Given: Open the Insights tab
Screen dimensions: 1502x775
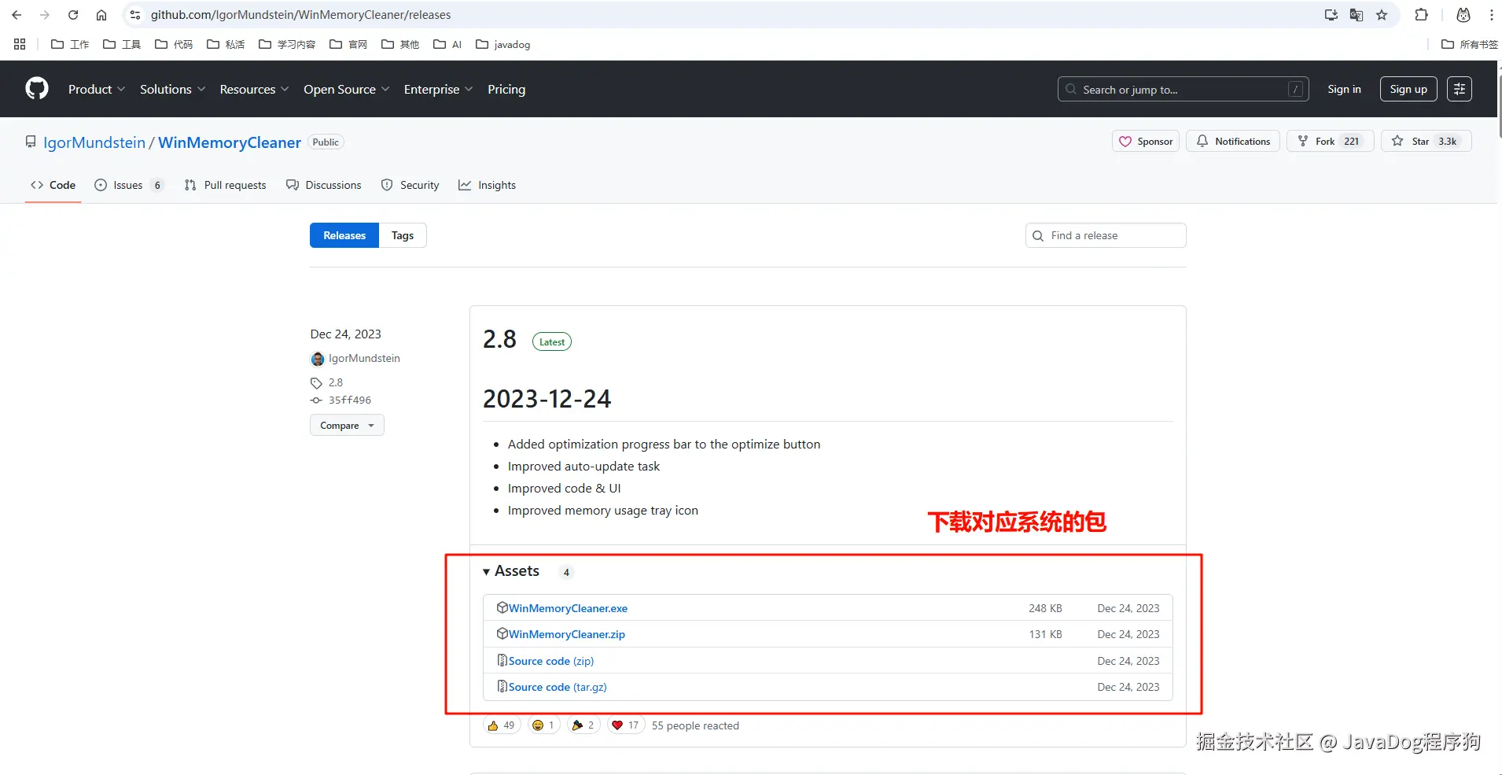Looking at the screenshot, I should click(488, 185).
